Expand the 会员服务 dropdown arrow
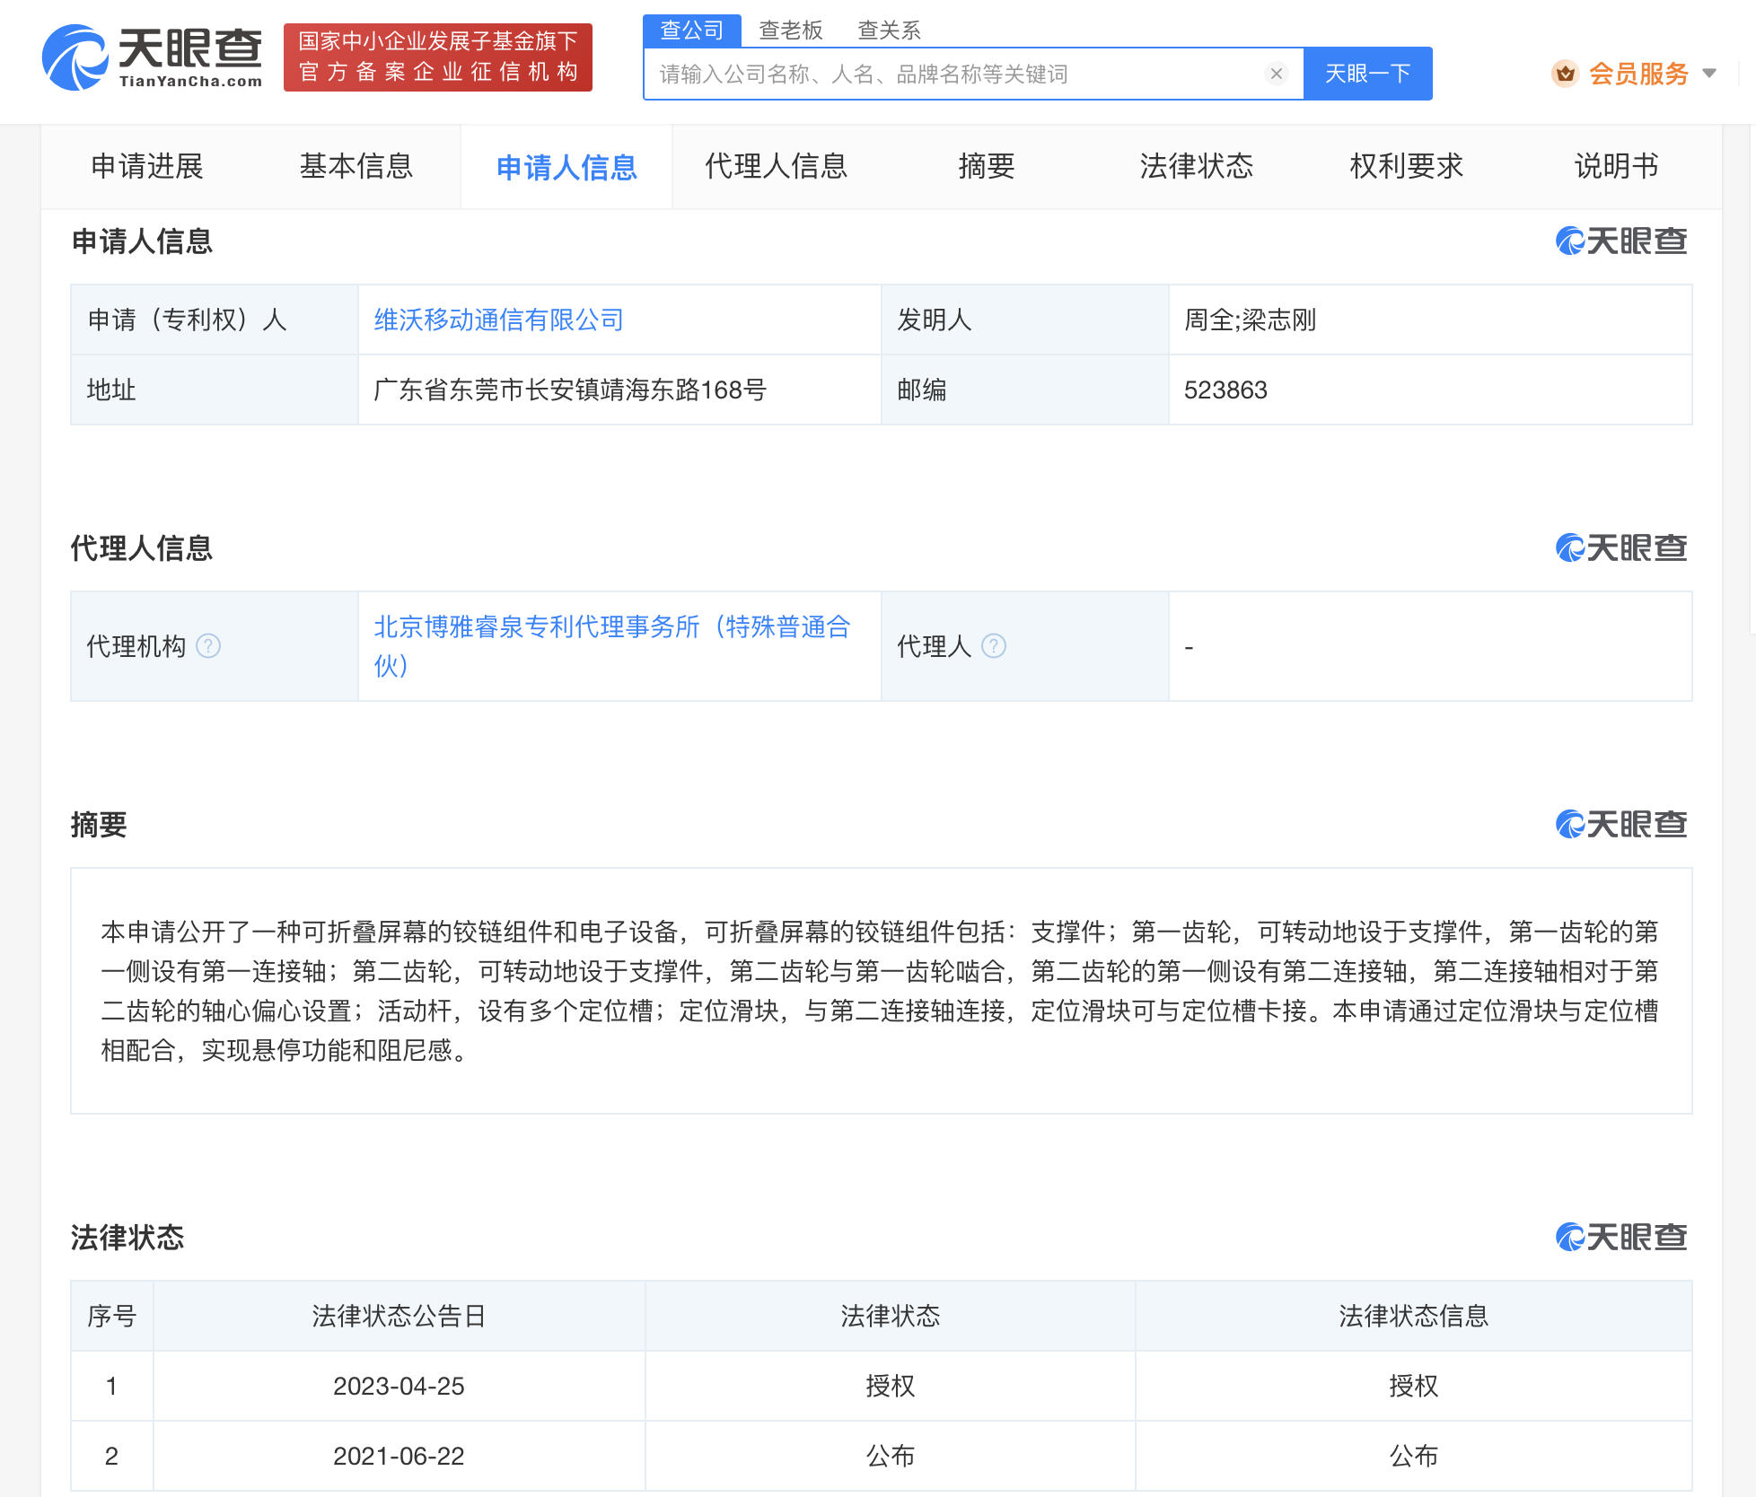 1709,74
